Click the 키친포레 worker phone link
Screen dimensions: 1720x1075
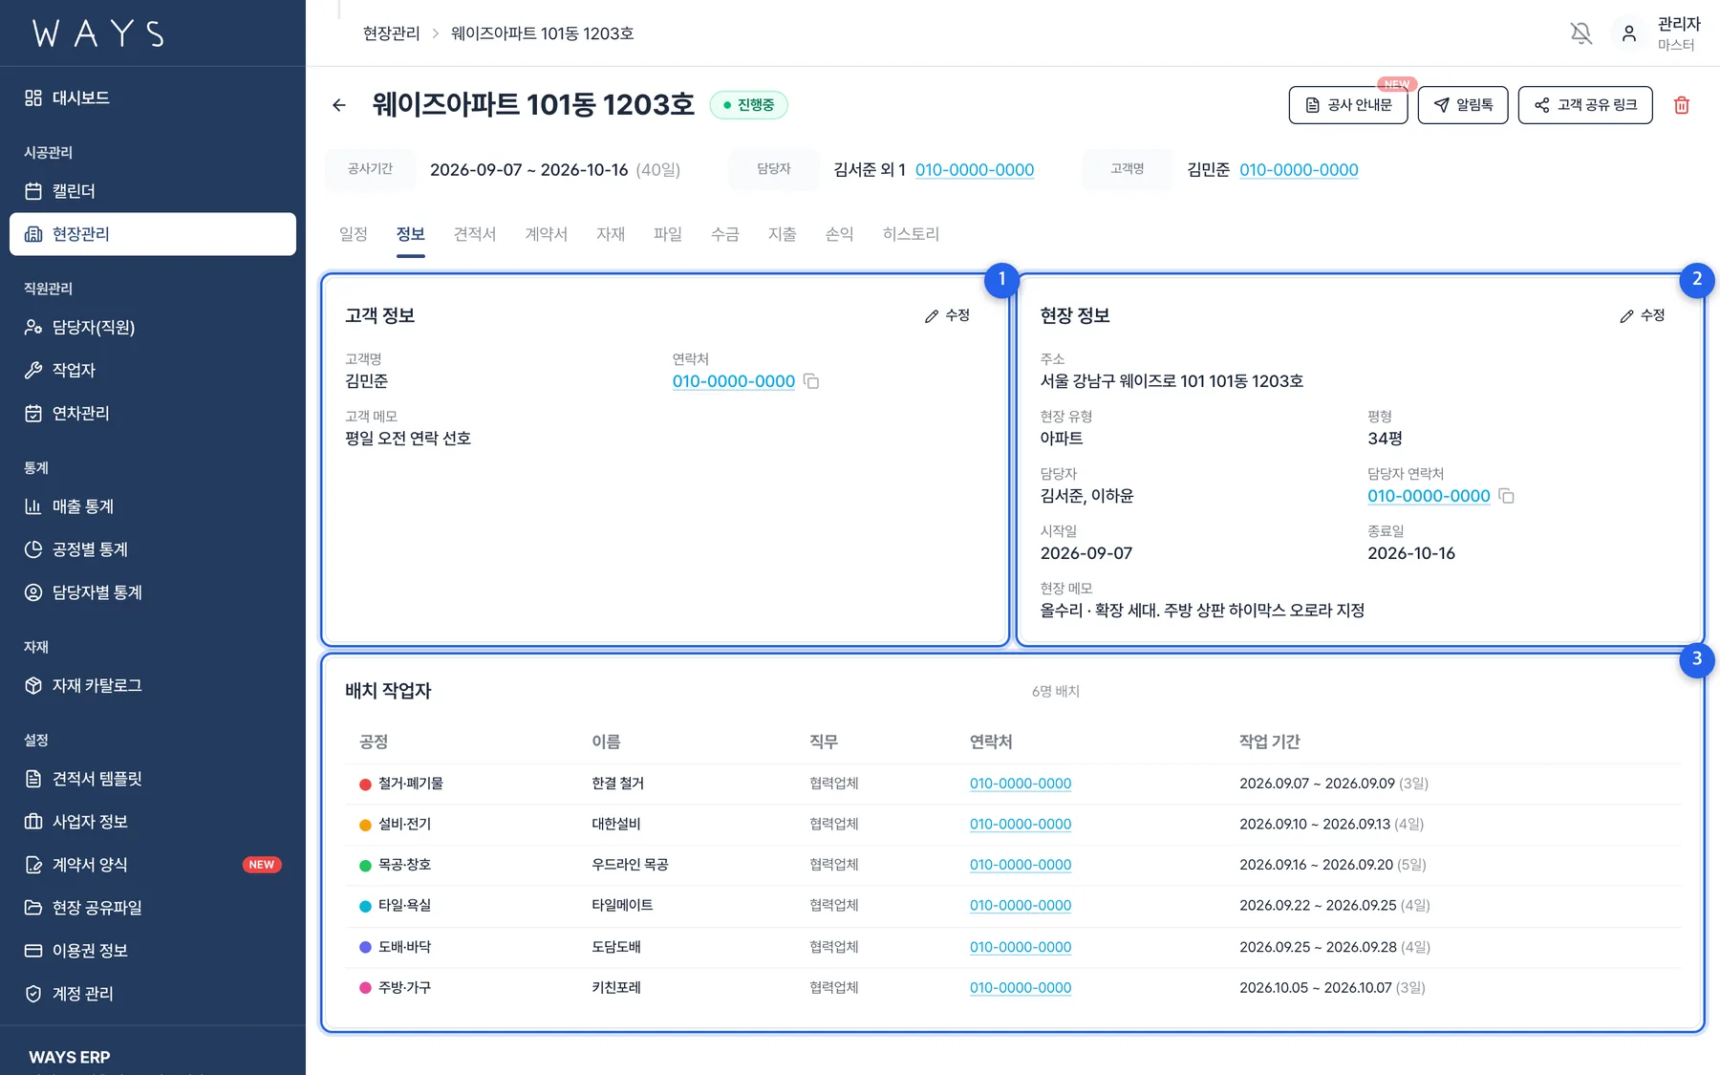1021,988
